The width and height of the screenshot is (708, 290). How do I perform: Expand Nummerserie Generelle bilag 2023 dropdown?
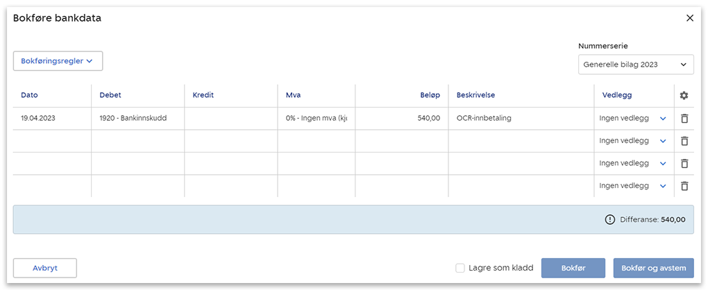[x=635, y=65]
